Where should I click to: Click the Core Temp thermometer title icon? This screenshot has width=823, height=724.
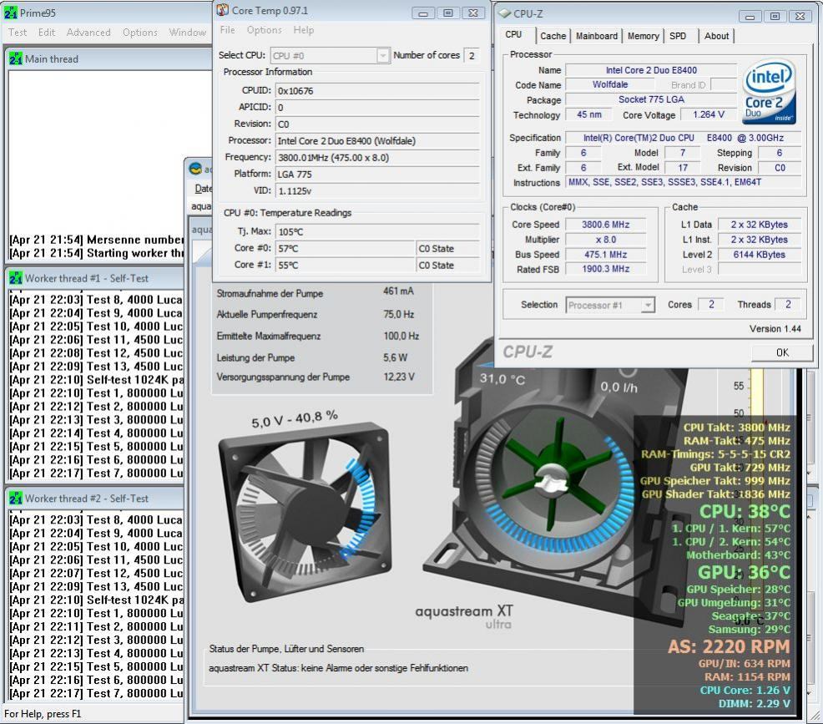tap(223, 10)
